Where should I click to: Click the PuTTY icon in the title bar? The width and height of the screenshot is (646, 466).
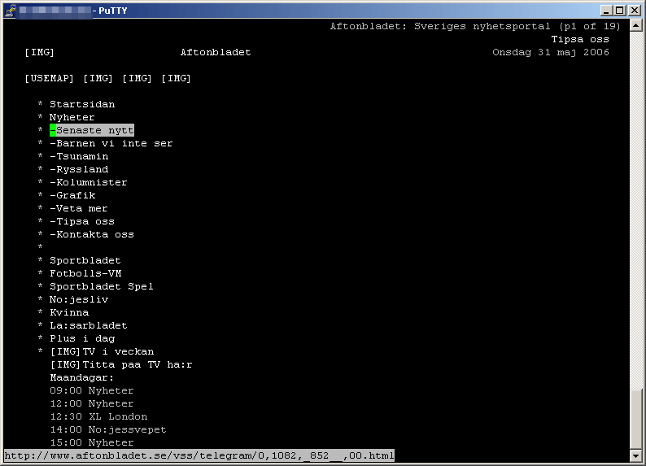[x=10, y=11]
